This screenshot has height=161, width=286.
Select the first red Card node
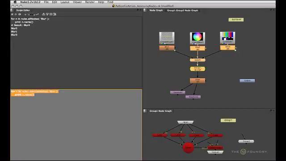coord(160,135)
